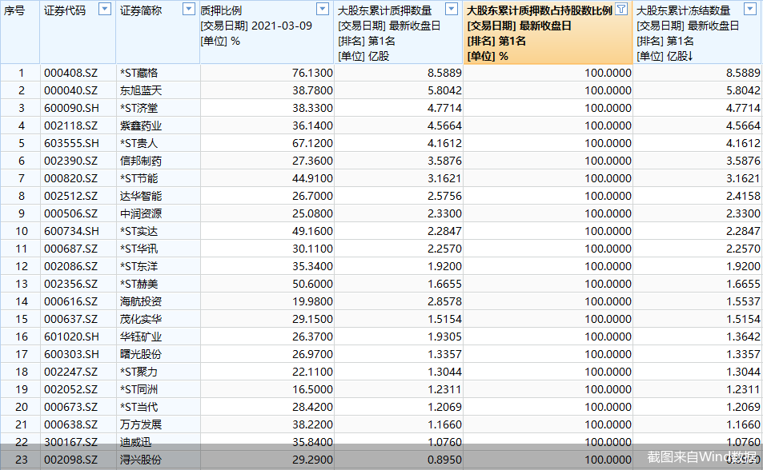Click the security name 海航投资
This screenshot has height=470, width=763.
tap(141, 301)
